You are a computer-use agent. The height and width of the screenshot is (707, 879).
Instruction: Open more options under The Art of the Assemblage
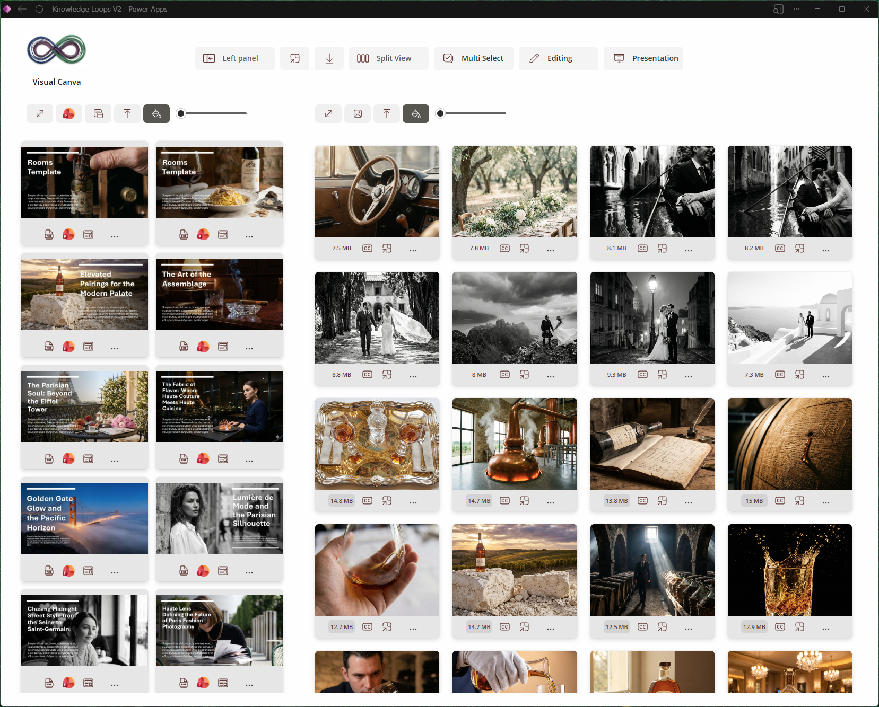(249, 348)
